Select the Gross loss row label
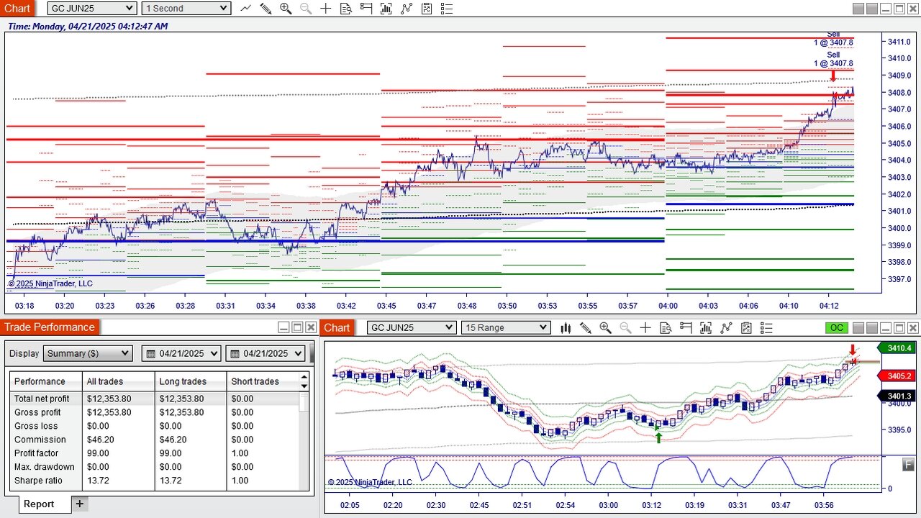Viewport: 921px width, 518px height. [36, 426]
